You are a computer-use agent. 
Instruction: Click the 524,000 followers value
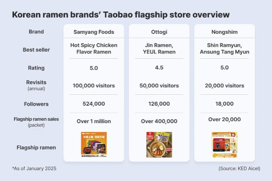(94, 104)
